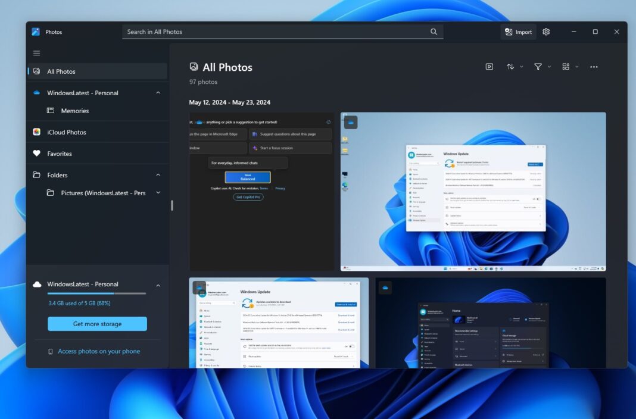The width and height of the screenshot is (636, 419).
Task: Click the Get more storage button
Action: (97, 323)
